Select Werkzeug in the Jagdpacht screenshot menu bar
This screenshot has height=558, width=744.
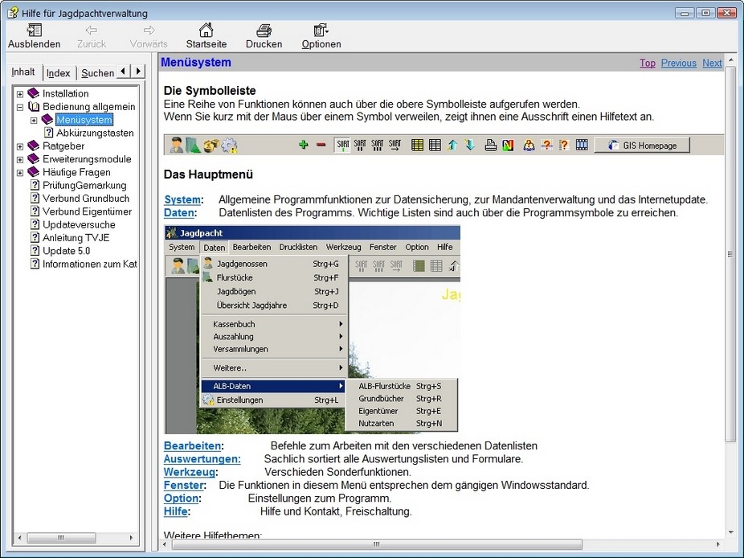[x=344, y=247]
